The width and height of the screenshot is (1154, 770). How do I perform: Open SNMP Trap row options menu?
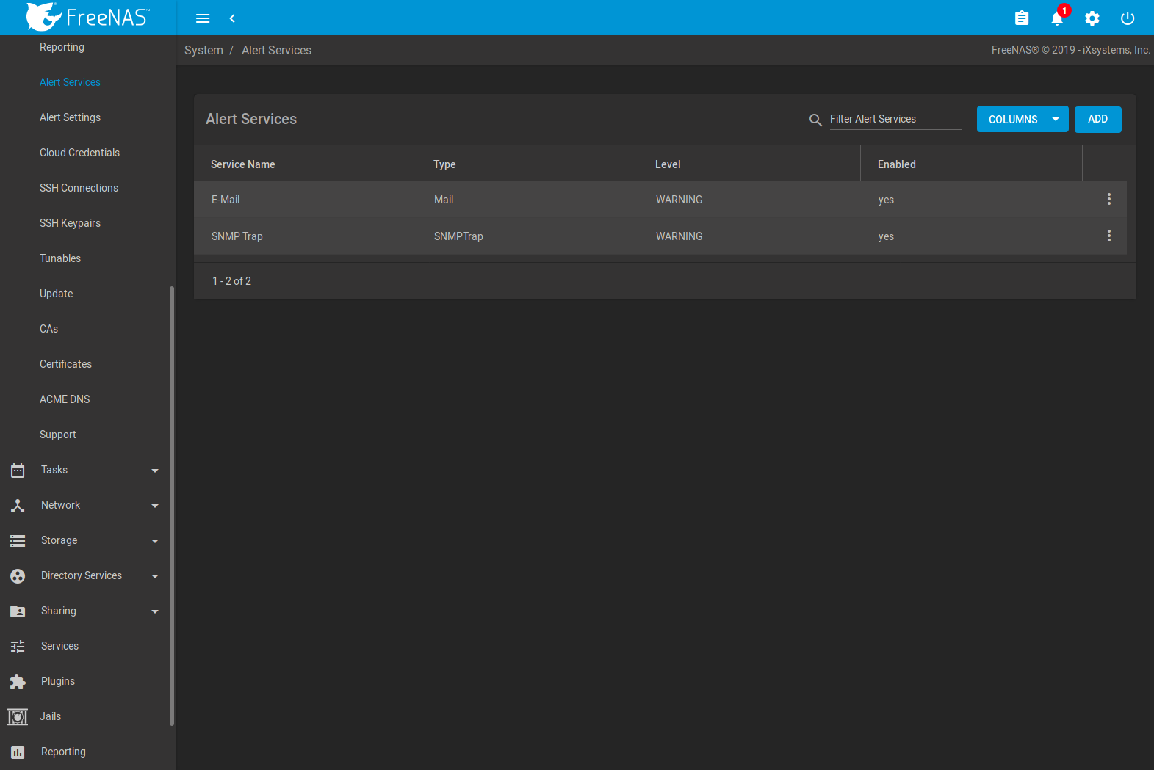[1109, 236]
